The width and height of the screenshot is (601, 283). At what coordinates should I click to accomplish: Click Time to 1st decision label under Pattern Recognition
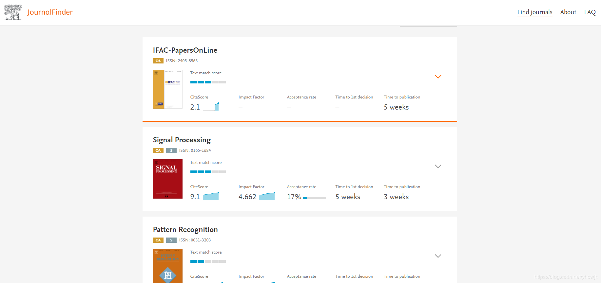point(354,276)
